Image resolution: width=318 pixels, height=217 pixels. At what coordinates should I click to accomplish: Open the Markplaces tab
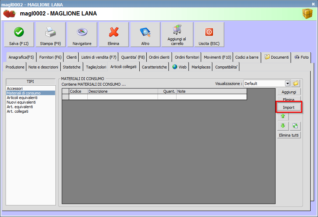click(201, 67)
